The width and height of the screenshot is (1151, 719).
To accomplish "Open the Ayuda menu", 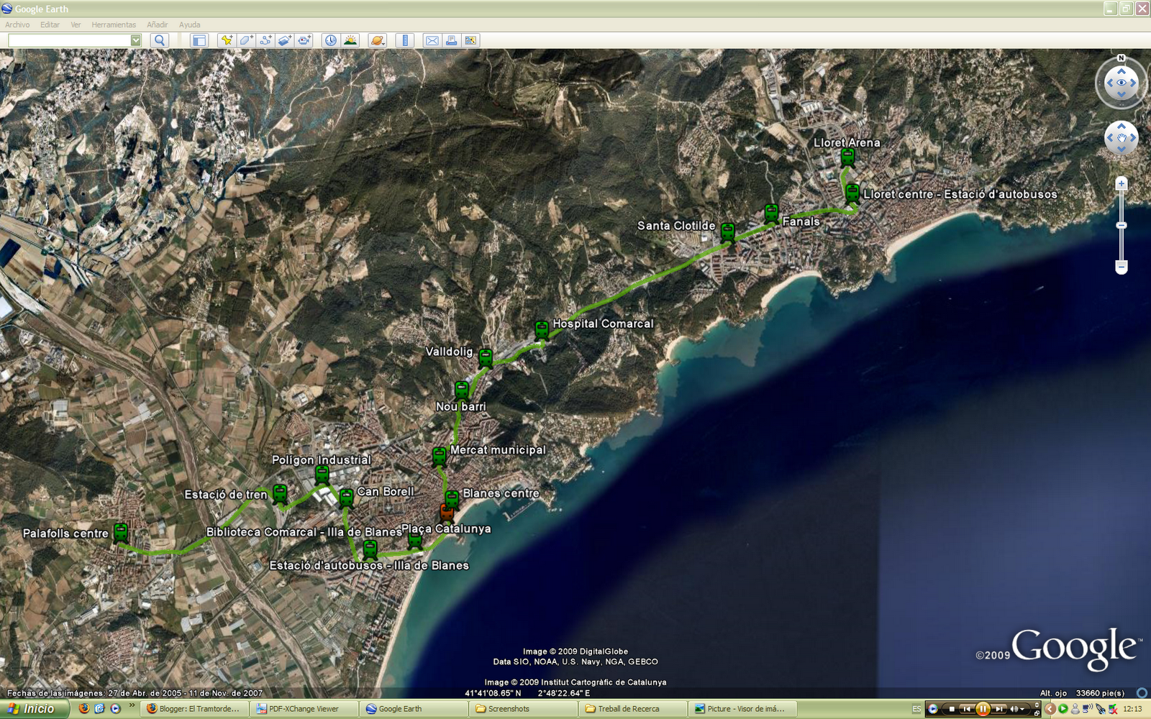I will point(189,24).
